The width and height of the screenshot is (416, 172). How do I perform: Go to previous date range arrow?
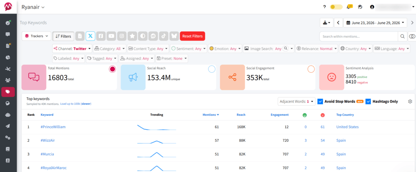338,23
